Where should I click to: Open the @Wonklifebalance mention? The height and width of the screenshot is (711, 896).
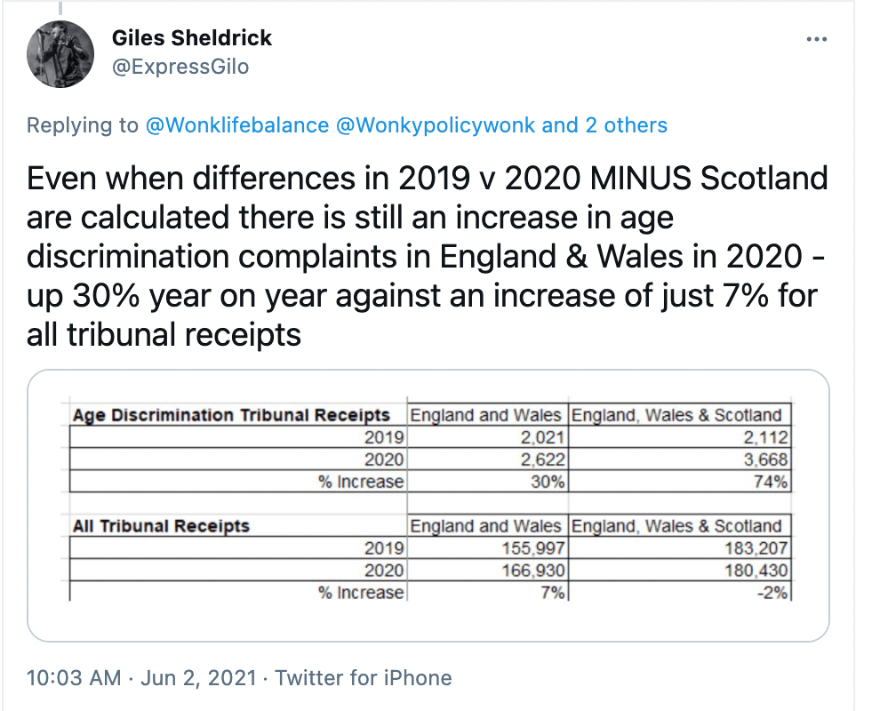(236, 125)
